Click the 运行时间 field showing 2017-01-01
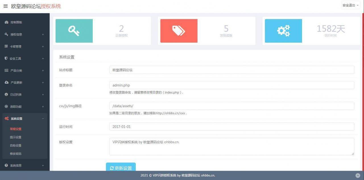Viewport: 364px width, 180px height. pyautogui.click(x=232, y=126)
